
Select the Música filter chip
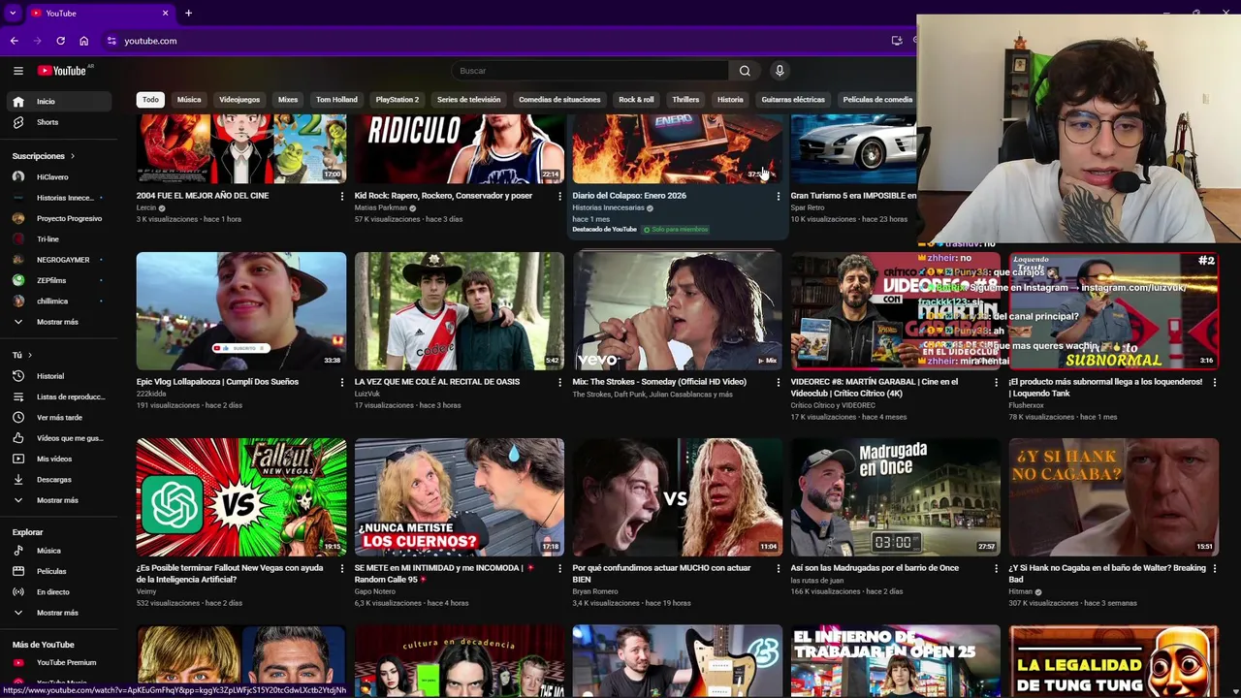click(x=189, y=99)
